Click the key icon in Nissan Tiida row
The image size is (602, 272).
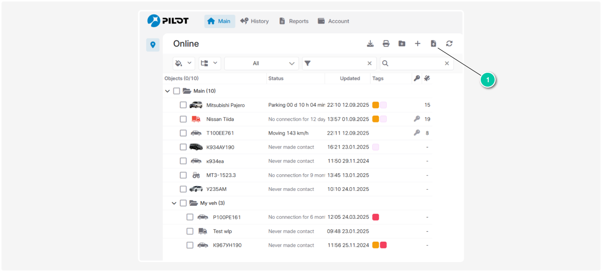pos(417,119)
